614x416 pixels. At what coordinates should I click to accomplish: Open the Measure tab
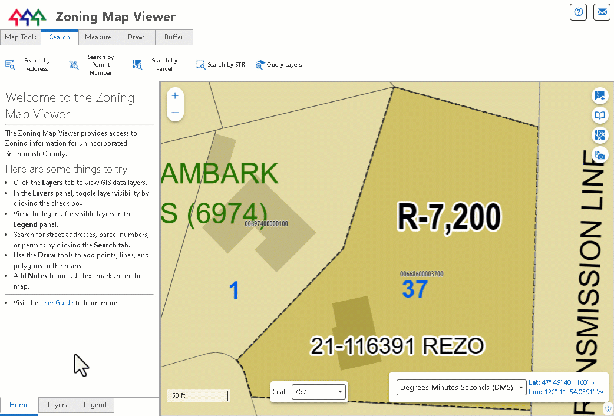click(x=98, y=37)
